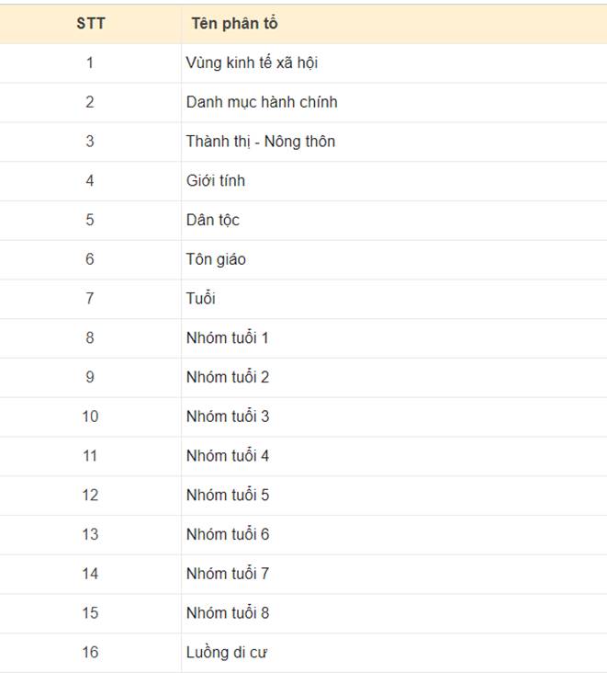
Task: Choose the "Thành thị - Nông thôn" row
Action: [x=261, y=142]
